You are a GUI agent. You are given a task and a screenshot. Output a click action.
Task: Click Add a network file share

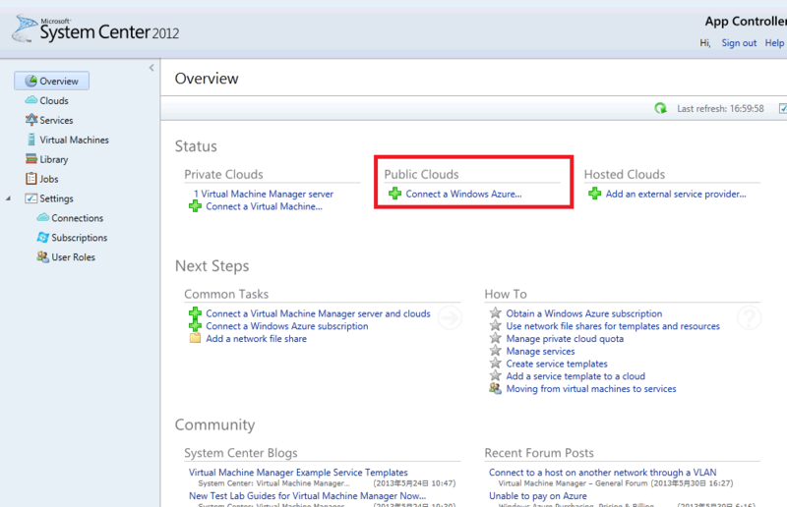coord(257,339)
